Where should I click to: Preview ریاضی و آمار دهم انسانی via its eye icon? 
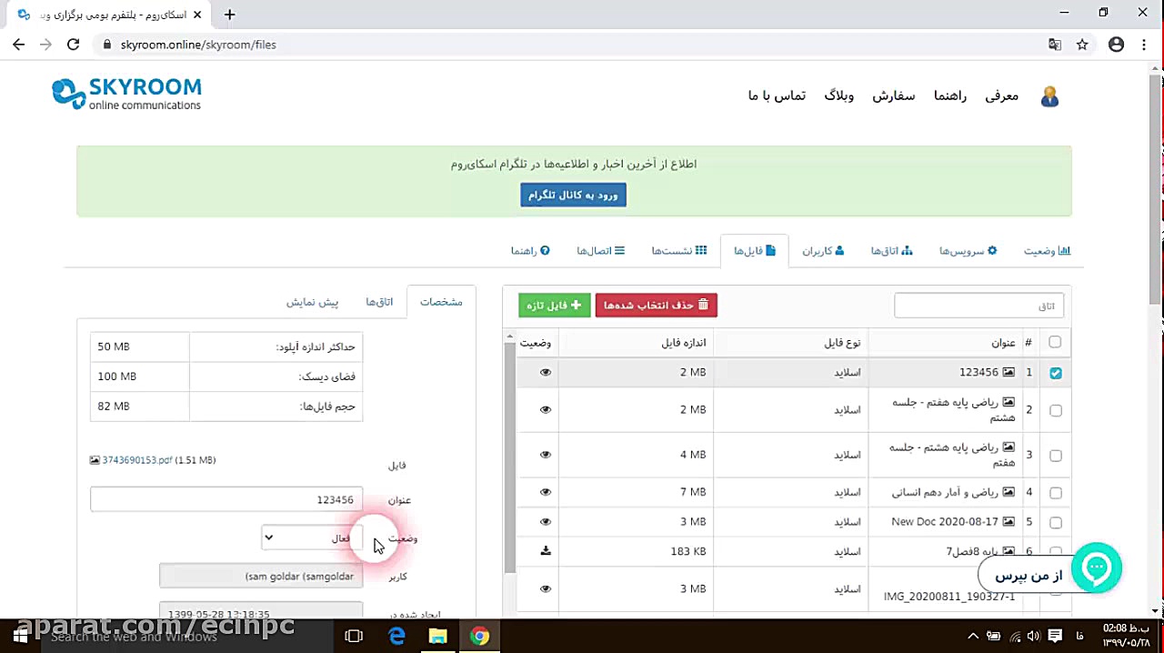545,492
